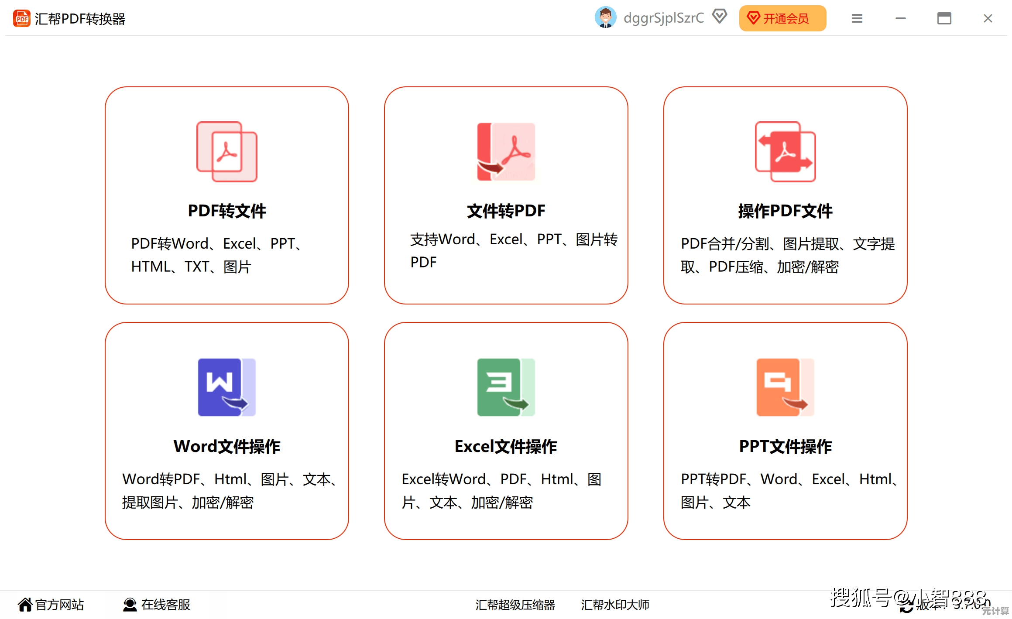Click the version refresh icon at bottom right

pyautogui.click(x=906, y=606)
